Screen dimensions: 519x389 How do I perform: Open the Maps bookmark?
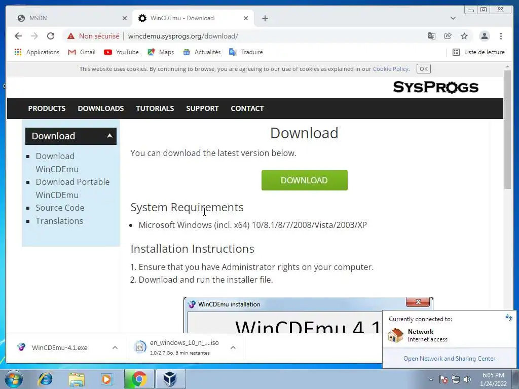click(x=161, y=52)
